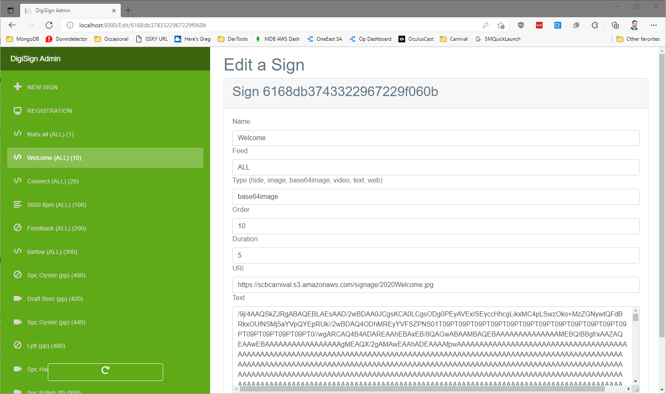Open OneEast SA bookmark

[x=325, y=39]
